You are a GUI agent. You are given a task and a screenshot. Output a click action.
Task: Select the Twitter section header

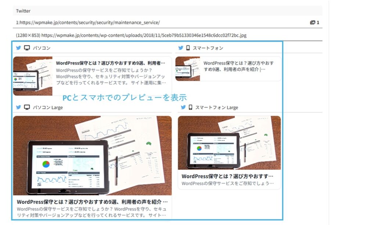pyautogui.click(x=23, y=11)
